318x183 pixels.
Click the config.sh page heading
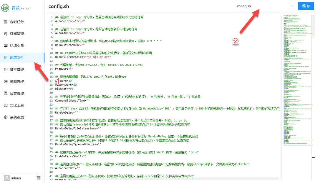(x=59, y=6)
